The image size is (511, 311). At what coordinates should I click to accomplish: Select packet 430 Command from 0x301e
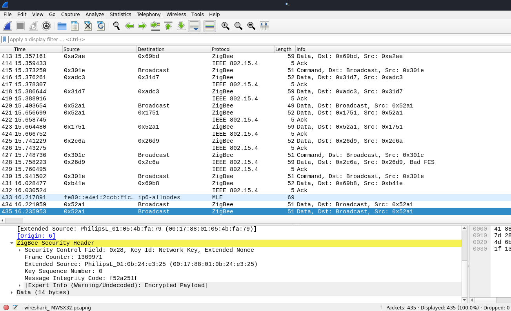255,176
